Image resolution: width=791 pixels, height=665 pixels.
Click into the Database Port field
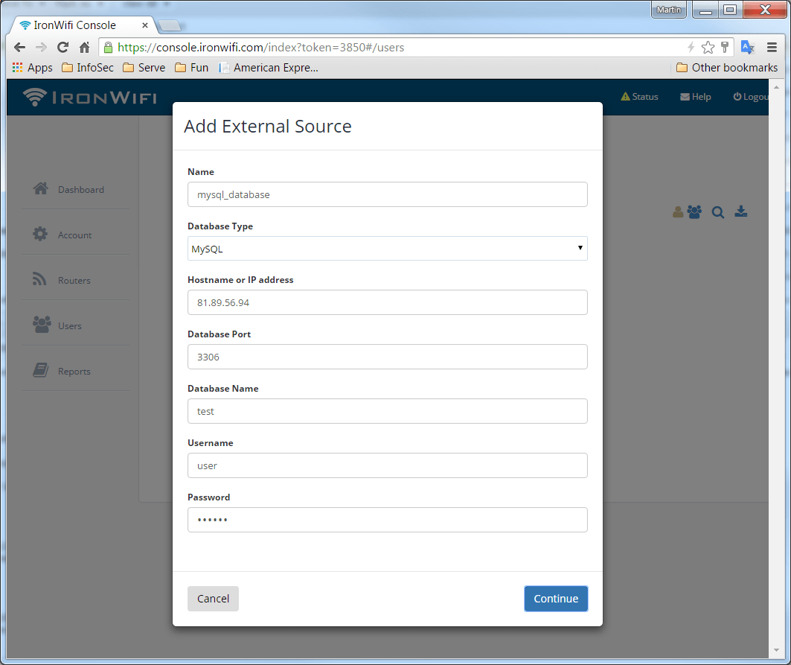[x=387, y=357]
